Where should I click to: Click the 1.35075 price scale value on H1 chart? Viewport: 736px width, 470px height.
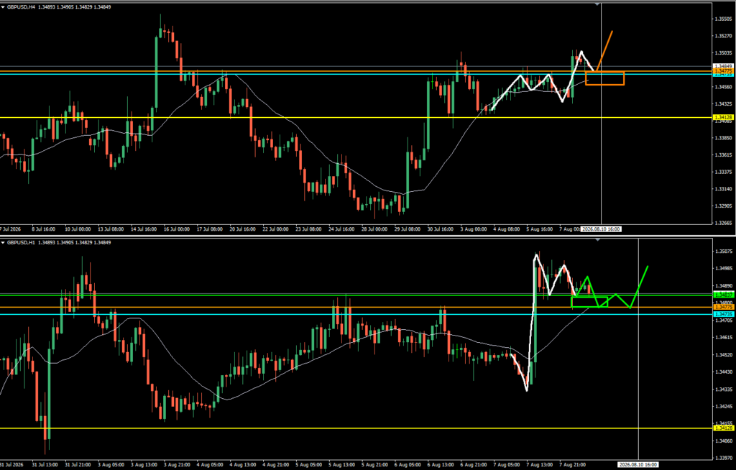(723, 252)
